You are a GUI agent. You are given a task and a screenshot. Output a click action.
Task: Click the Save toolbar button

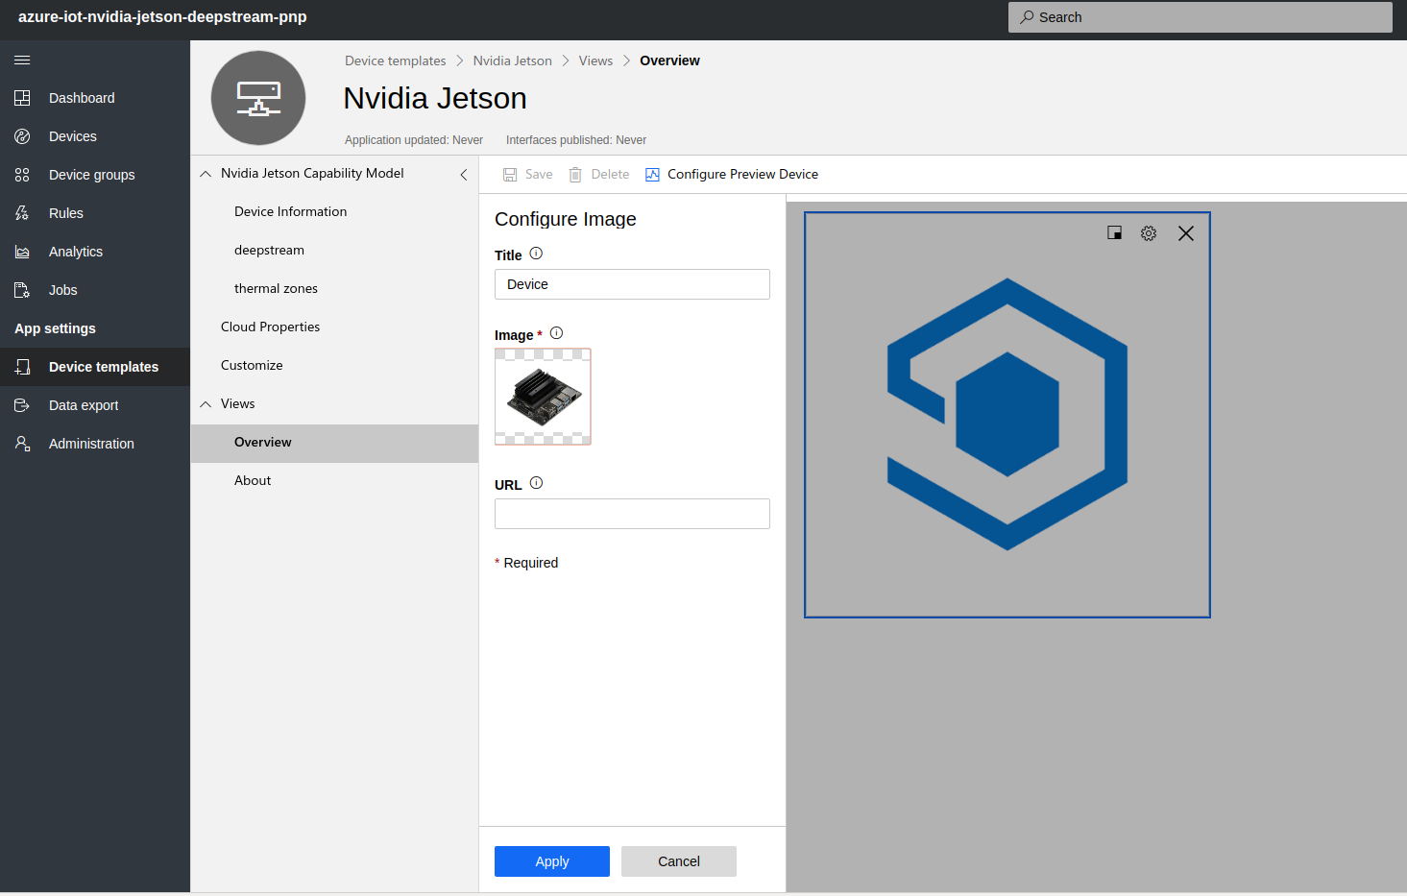pos(528,175)
